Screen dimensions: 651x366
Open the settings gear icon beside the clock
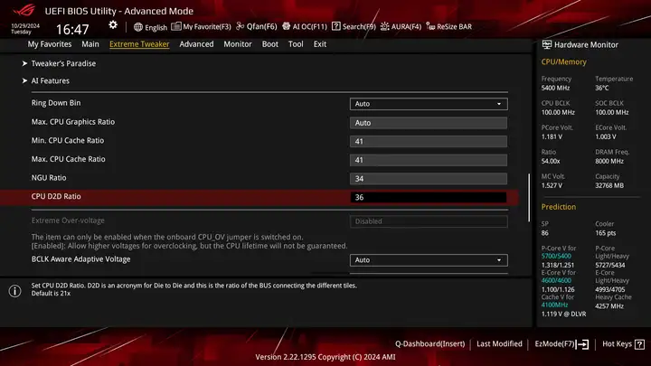point(113,25)
